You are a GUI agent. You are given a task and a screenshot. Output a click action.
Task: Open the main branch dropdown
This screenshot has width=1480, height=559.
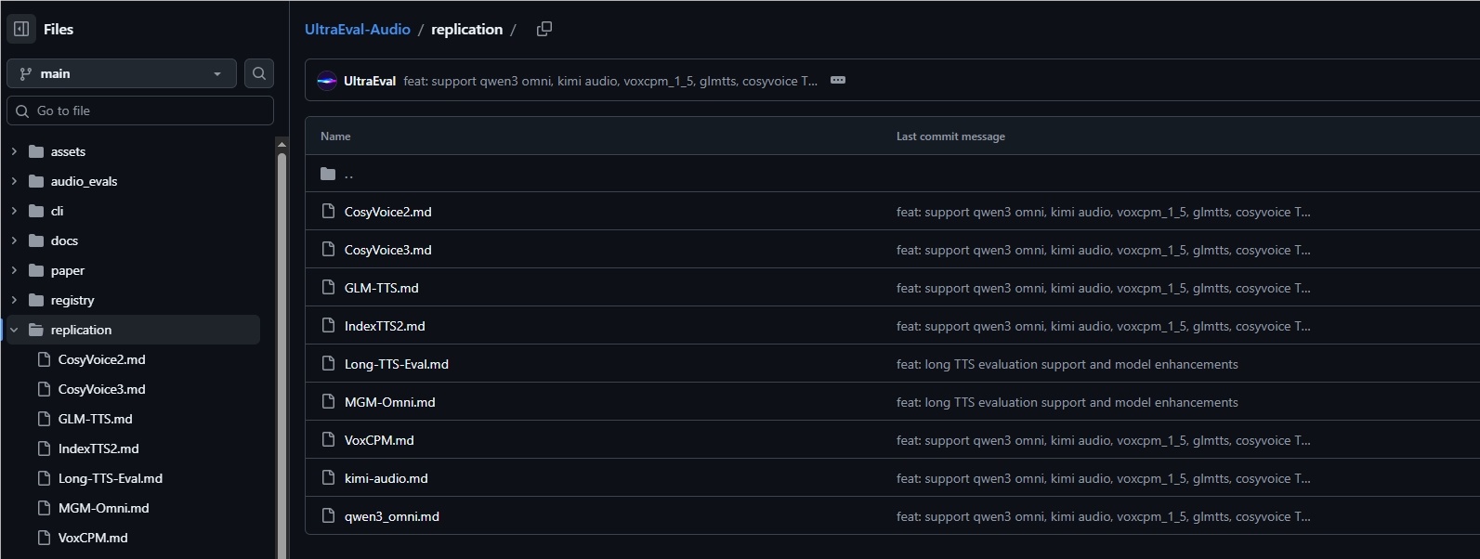121,73
